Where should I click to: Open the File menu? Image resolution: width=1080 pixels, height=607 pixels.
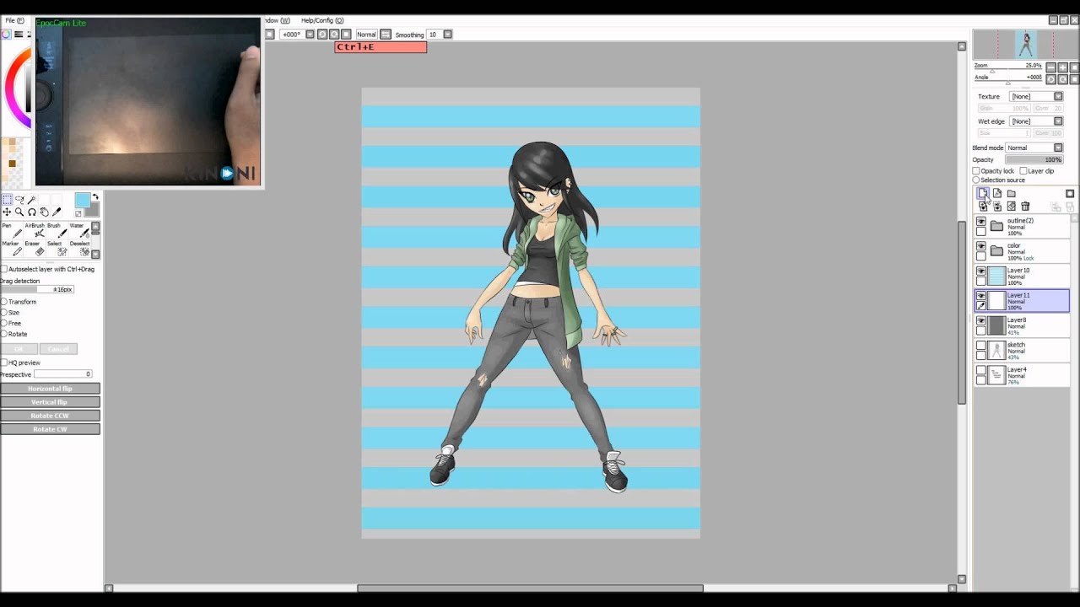(15, 20)
